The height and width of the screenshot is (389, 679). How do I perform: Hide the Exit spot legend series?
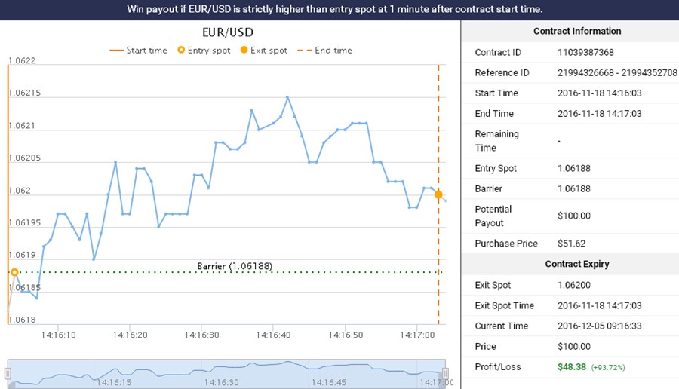(263, 51)
